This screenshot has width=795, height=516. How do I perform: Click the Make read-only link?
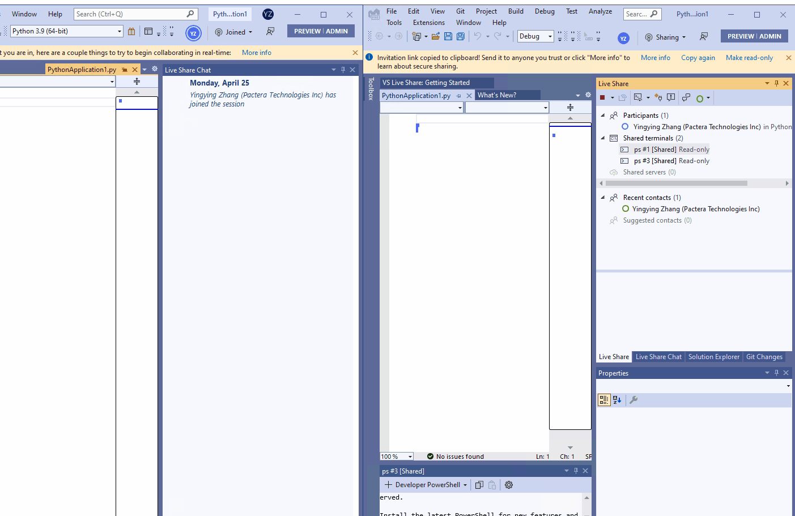point(749,58)
